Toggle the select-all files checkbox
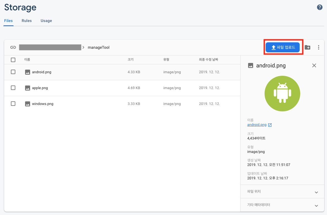This screenshot has width=327, height=215. [x=13, y=60]
